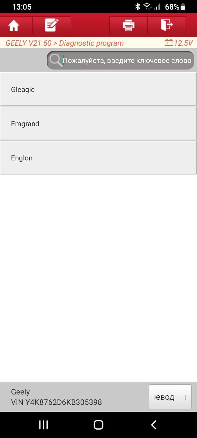
Task: Tap the Wi-Fi status bar icon
Action: point(147,7)
